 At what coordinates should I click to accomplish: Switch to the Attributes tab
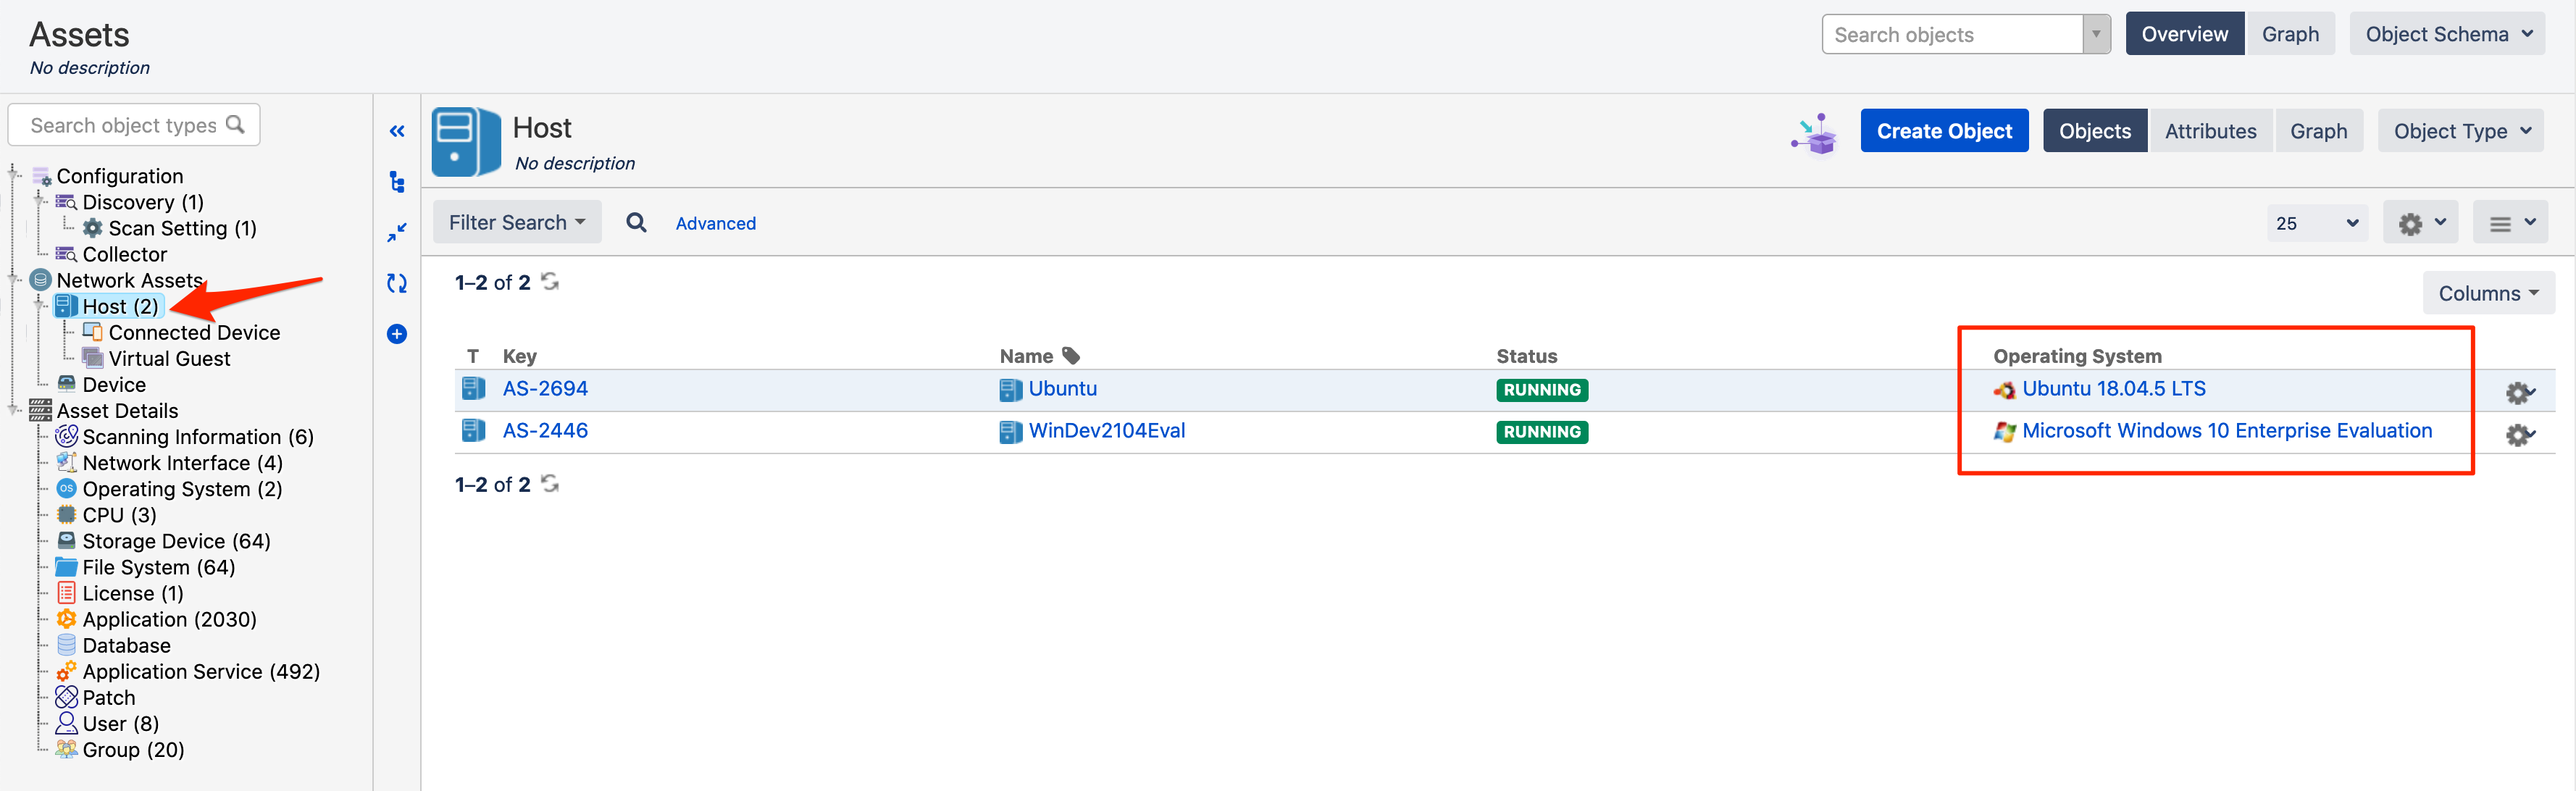pos(2210,131)
